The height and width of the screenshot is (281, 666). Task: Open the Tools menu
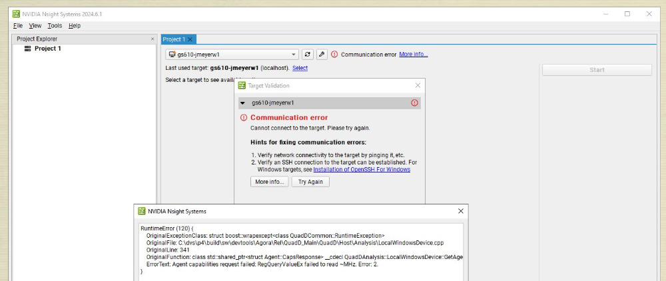(x=55, y=26)
